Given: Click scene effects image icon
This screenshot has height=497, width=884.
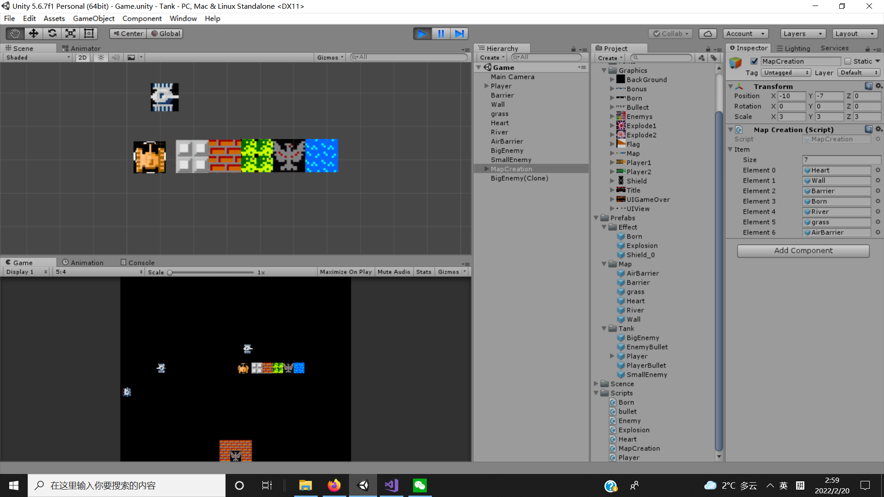Looking at the screenshot, I should tap(131, 58).
